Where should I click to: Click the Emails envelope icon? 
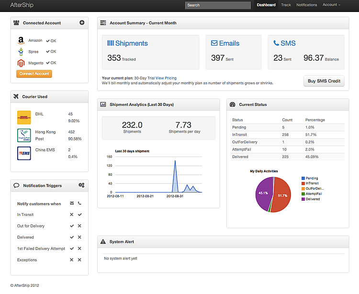point(214,43)
